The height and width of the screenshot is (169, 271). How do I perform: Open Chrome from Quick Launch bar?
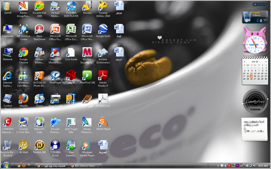pyautogui.click(x=19, y=166)
